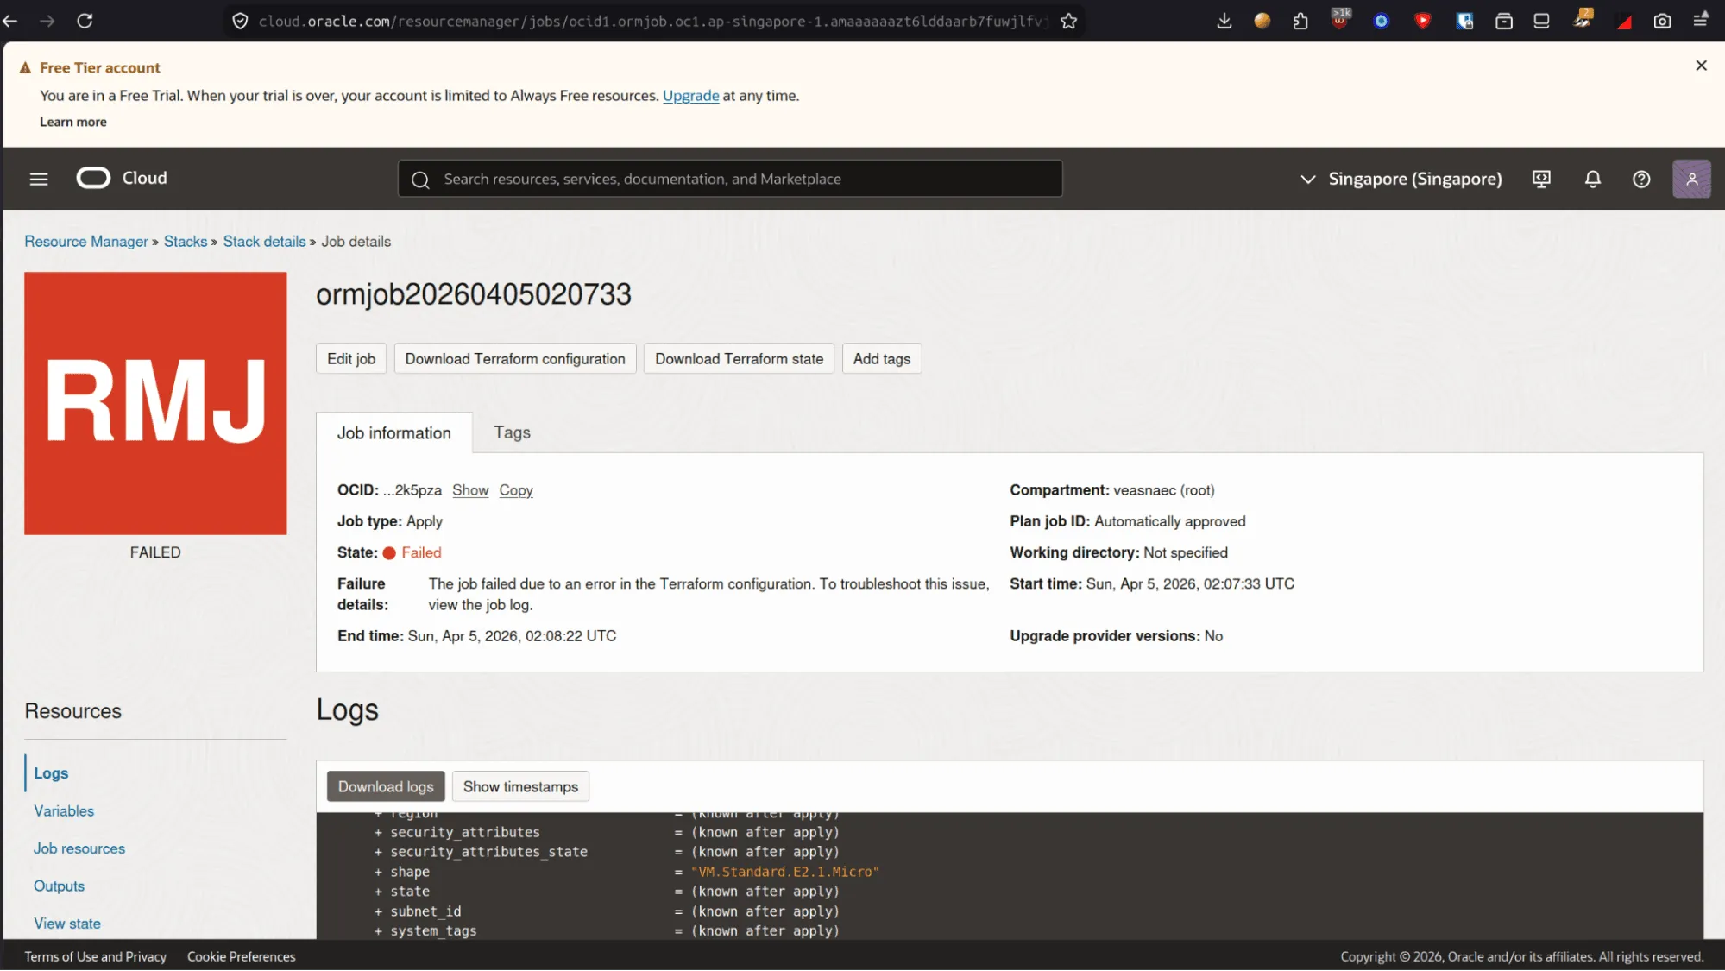Toggle Show timestamps for logs
Screen dimensions: 1725x971
click(x=520, y=786)
